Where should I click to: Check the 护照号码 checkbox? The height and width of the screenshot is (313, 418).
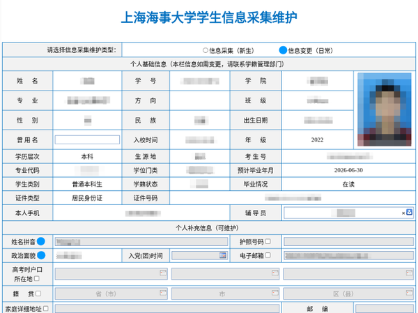(268, 242)
